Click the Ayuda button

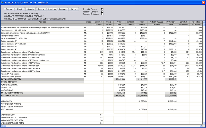[73, 9]
